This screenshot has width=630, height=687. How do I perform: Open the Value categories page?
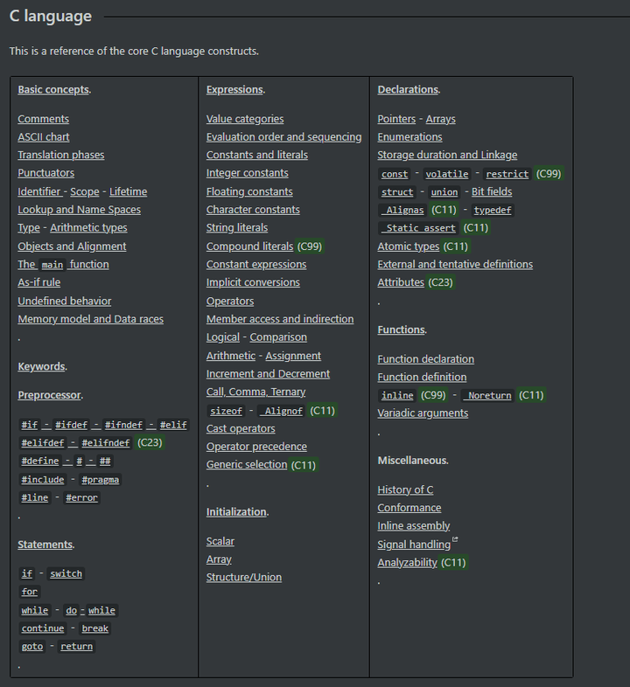coord(245,119)
